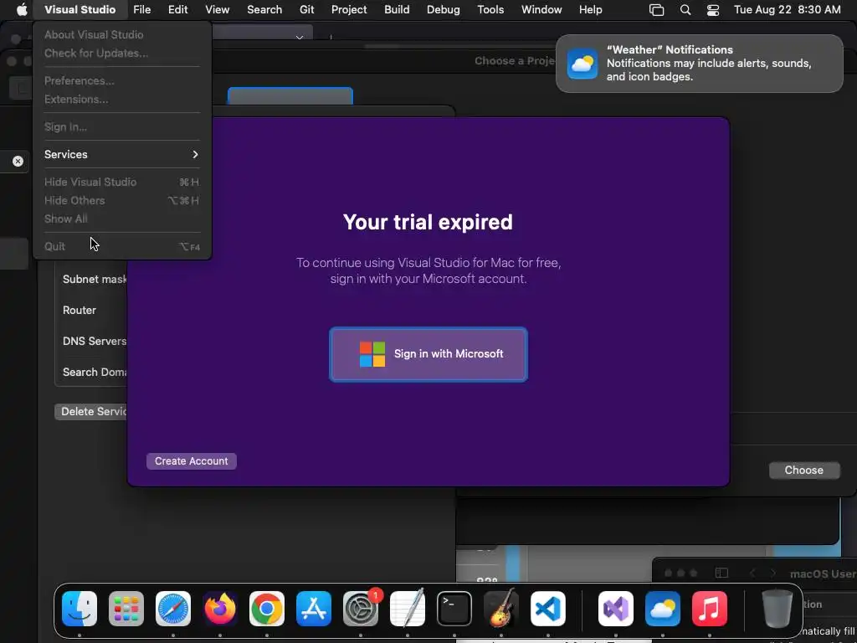
Task: Open GarageBand from the Dock
Action: [x=501, y=609]
